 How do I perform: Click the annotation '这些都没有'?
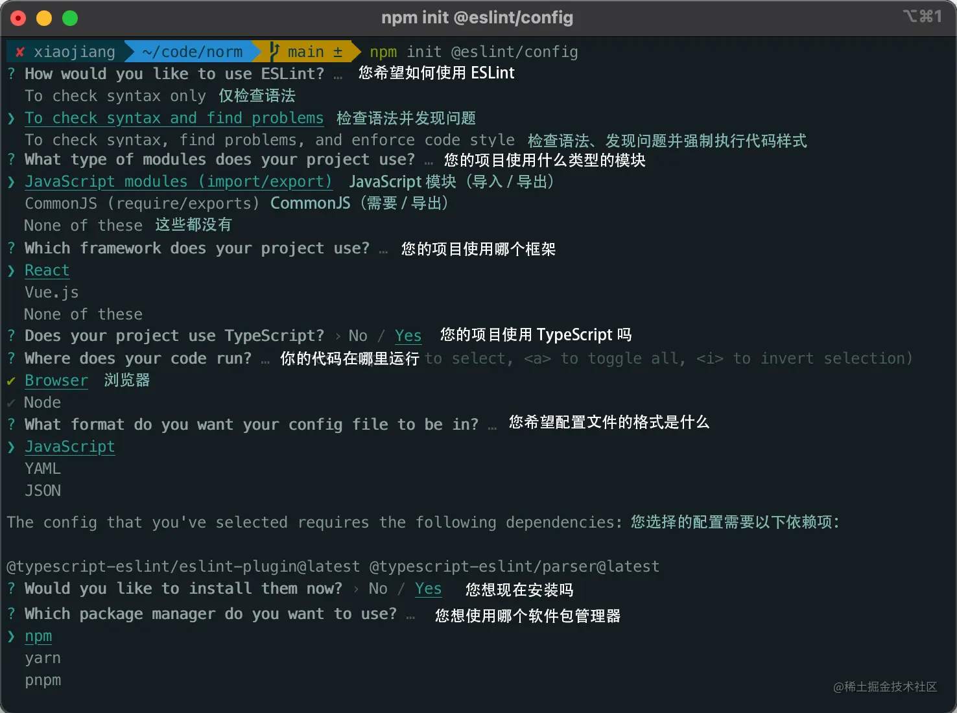(193, 225)
